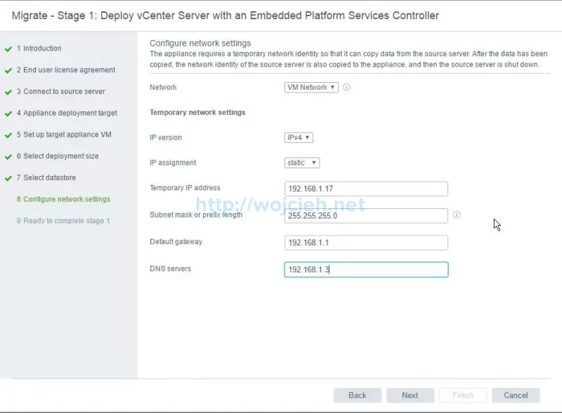
Task: Click the checkmark beside Appliance deployment target
Action: click(7, 113)
